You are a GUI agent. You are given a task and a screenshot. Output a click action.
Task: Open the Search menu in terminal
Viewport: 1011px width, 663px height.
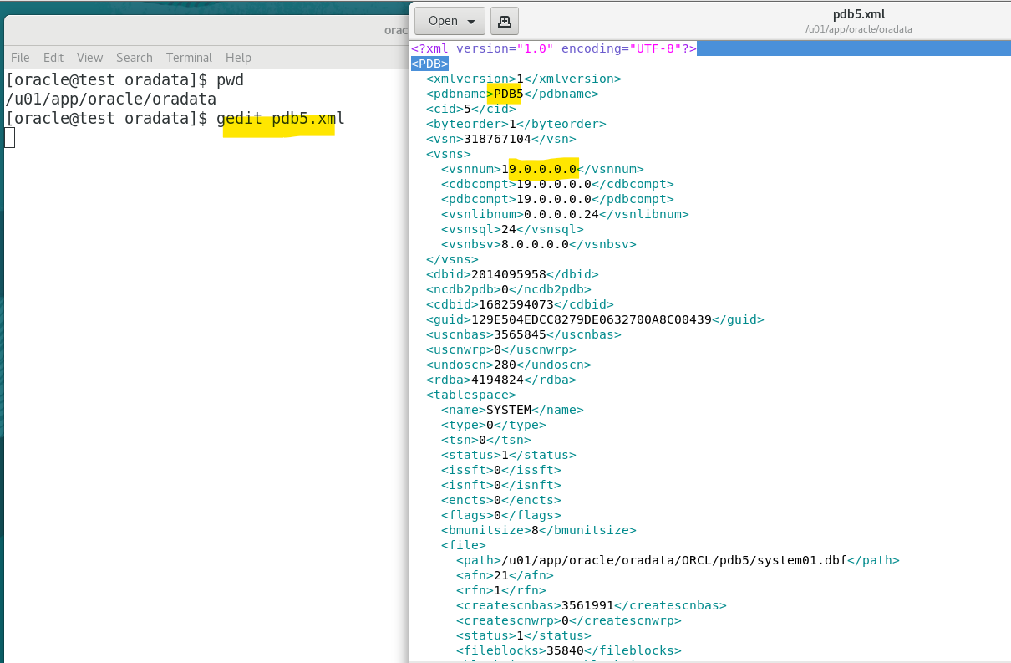135,57
